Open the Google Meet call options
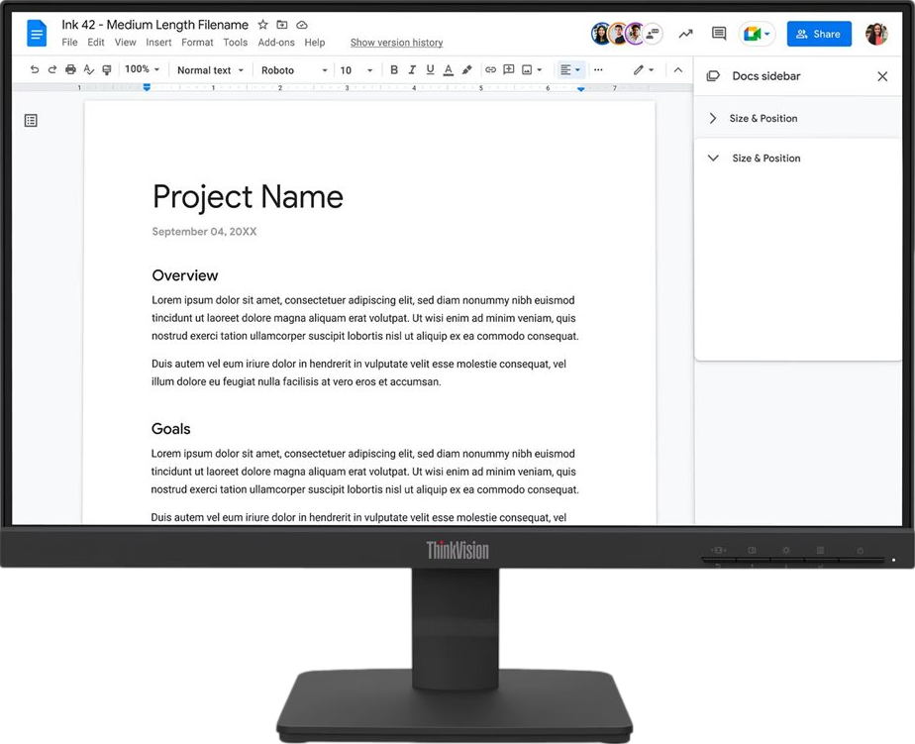This screenshot has width=915, height=744. click(757, 34)
